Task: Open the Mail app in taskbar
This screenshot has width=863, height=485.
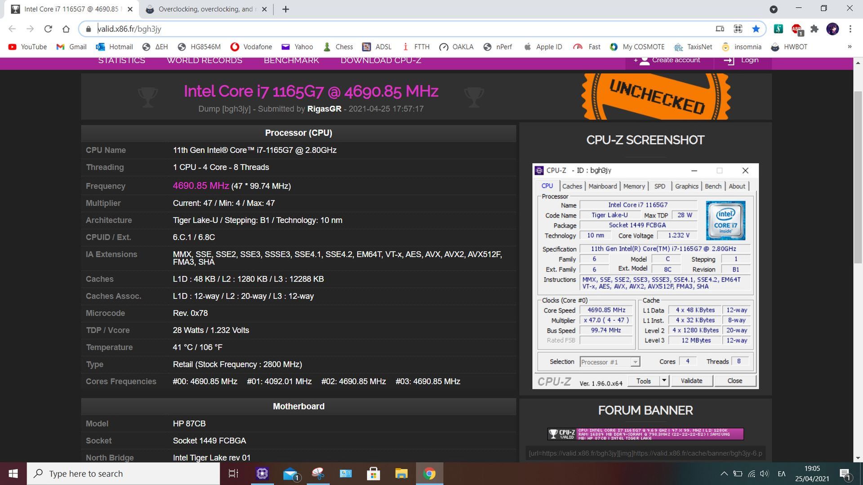Action: tap(291, 474)
